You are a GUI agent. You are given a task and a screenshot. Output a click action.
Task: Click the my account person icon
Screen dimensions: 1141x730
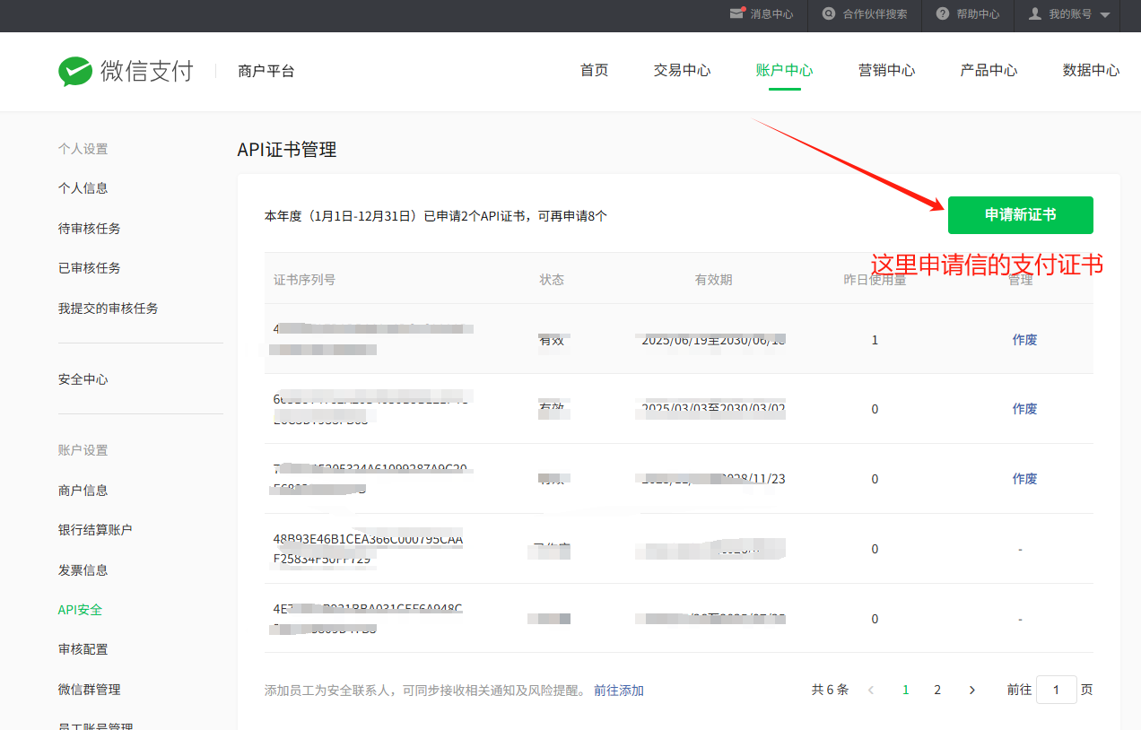click(x=1035, y=14)
